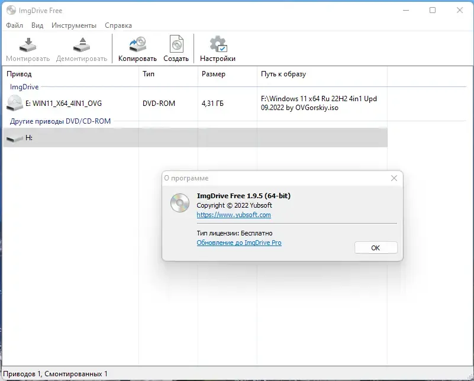Image resolution: width=474 pixels, height=381 pixels.
Task: Click the Демонтировать unmount toolbar icon
Action: [x=82, y=45]
